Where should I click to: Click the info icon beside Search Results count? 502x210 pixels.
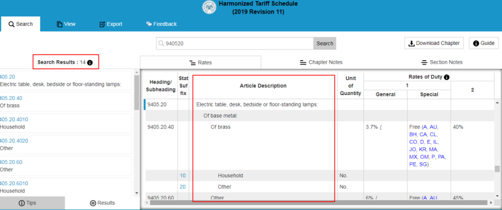90,62
